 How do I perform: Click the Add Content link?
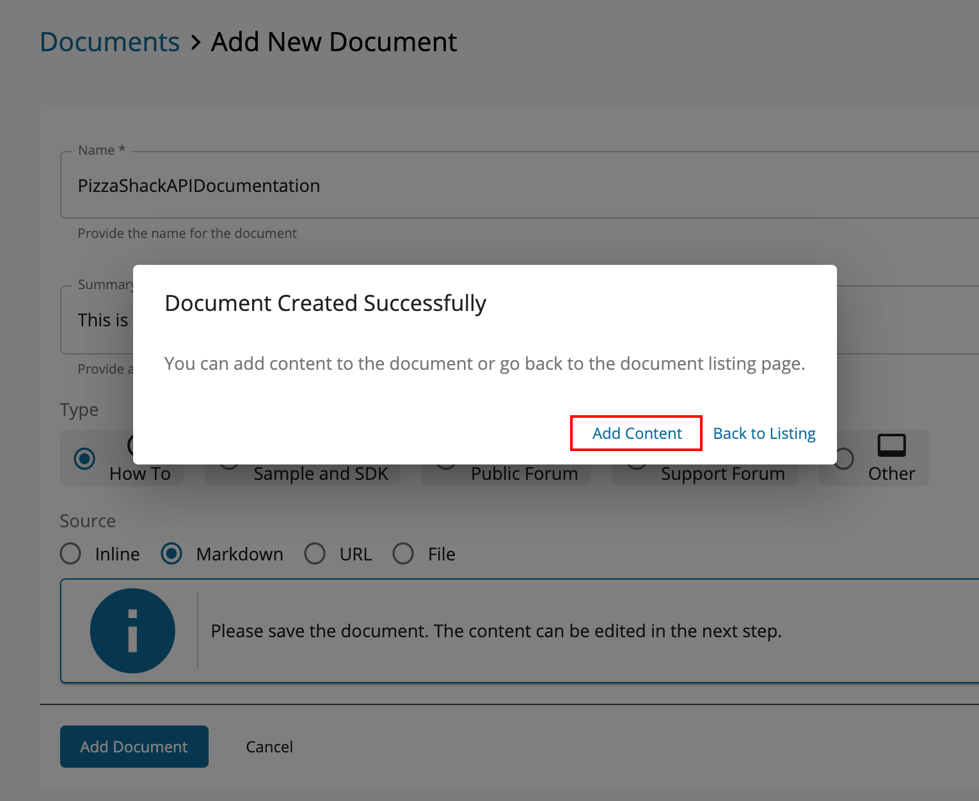point(636,433)
